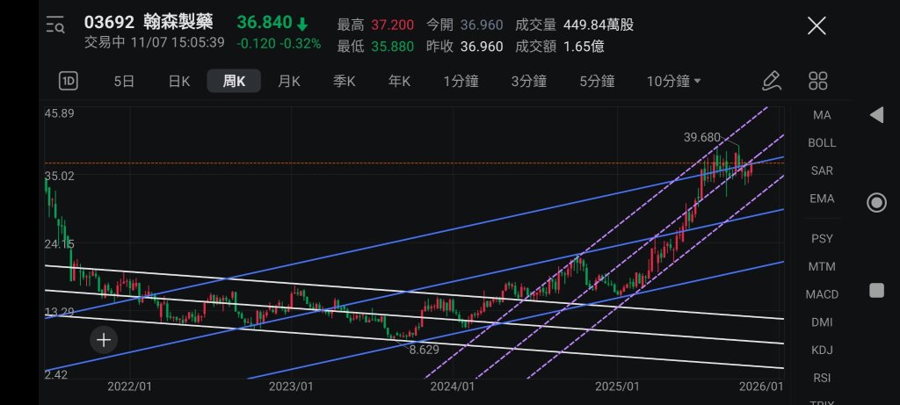Tap the 45.89 price axis label
This screenshot has height=405, width=900.
(60, 113)
